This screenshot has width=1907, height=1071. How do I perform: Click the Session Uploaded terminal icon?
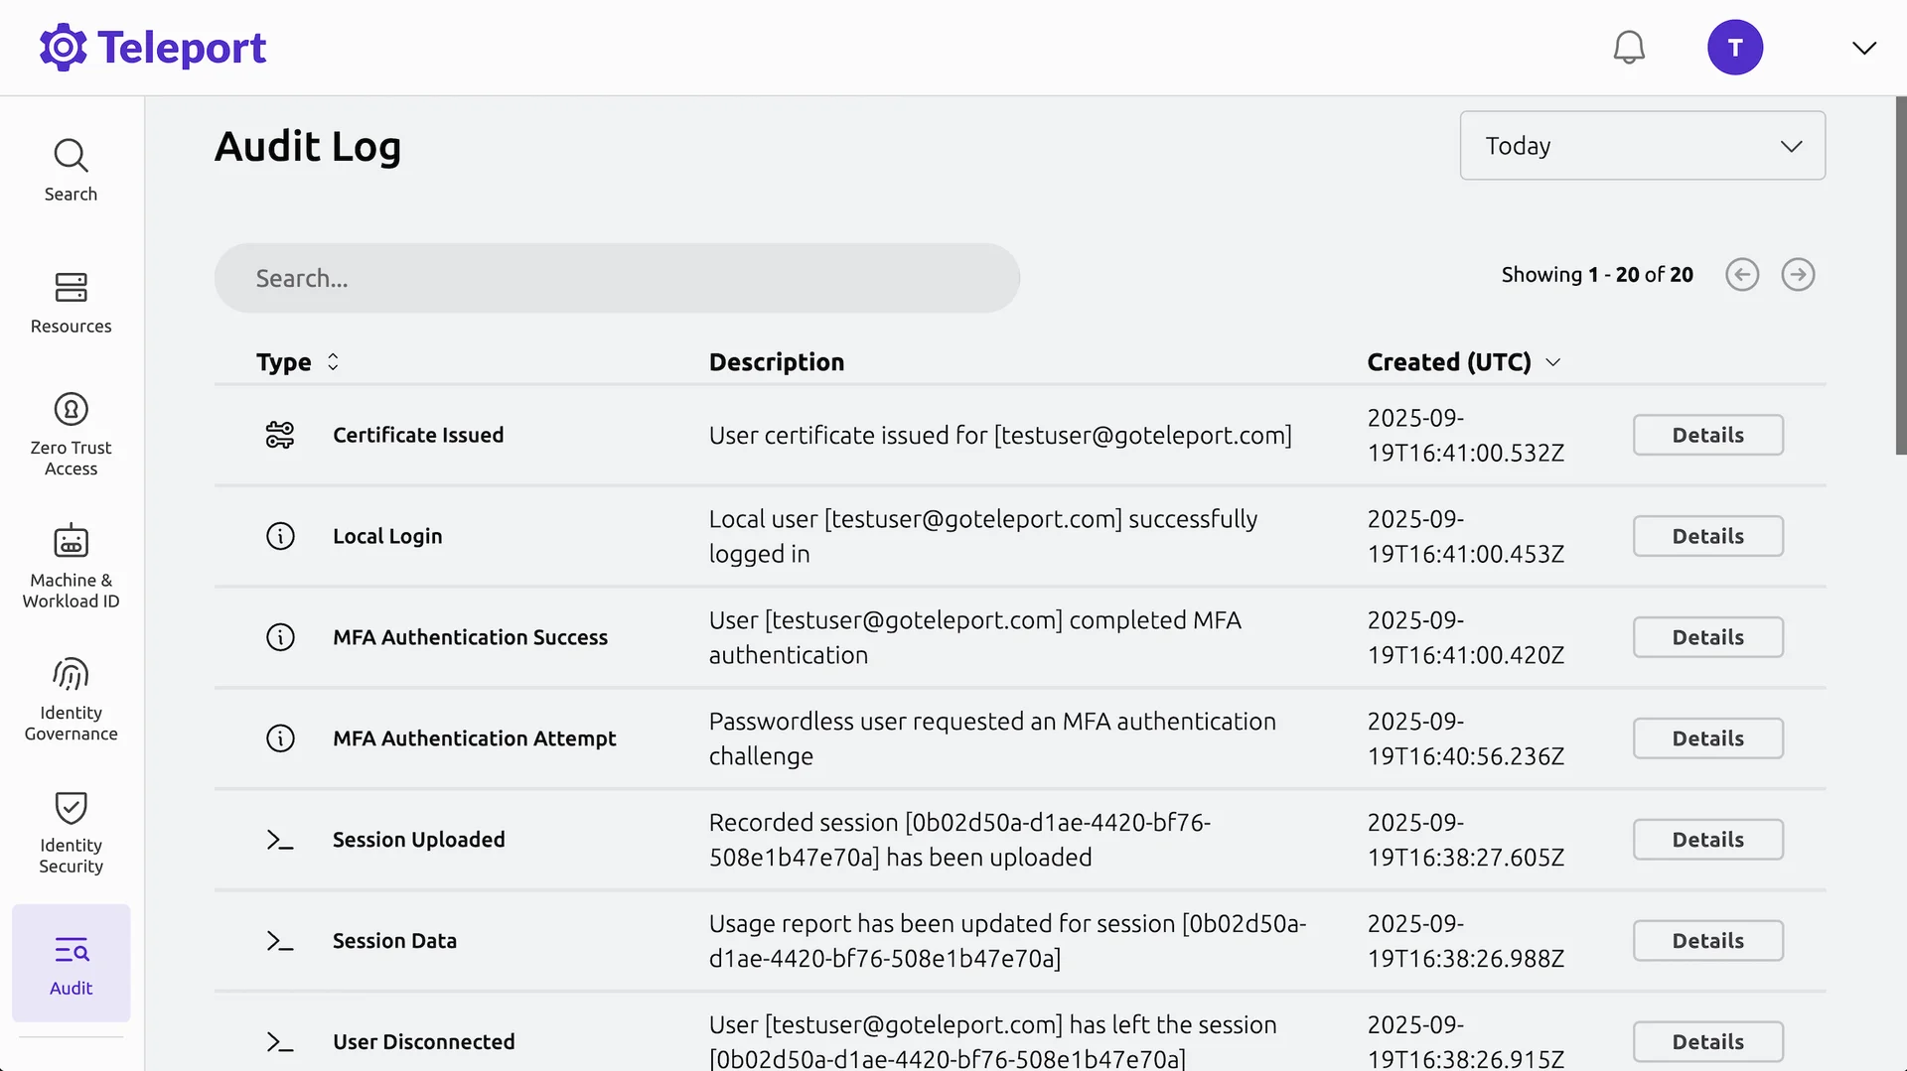point(280,840)
